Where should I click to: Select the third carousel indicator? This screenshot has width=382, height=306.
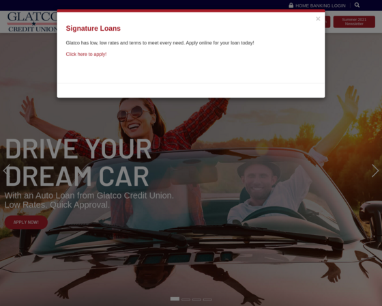click(x=196, y=299)
